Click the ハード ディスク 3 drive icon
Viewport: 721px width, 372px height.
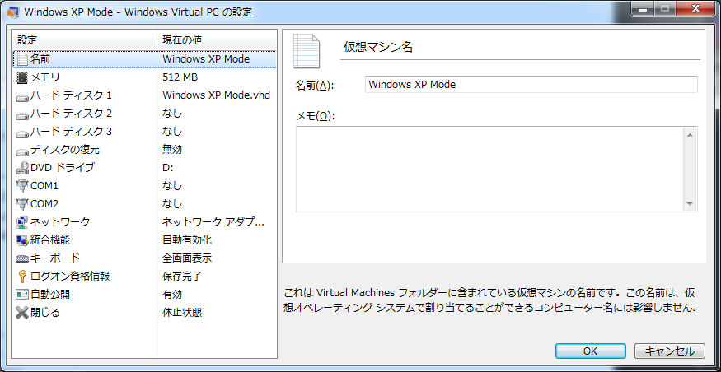[22, 133]
